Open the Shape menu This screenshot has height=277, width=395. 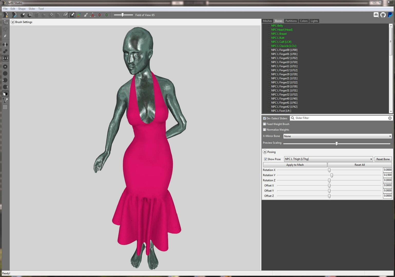tap(22, 9)
